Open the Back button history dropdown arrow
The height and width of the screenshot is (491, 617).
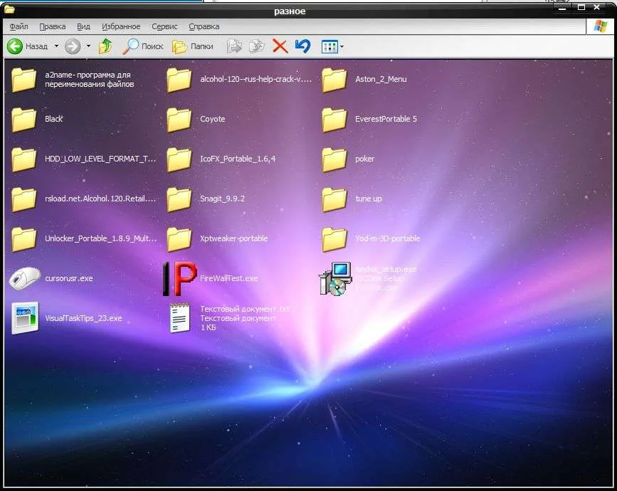56,46
